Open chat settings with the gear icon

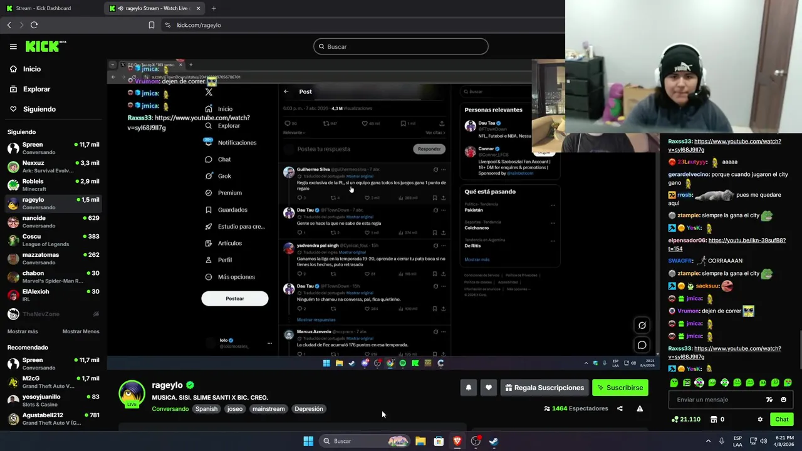760,420
